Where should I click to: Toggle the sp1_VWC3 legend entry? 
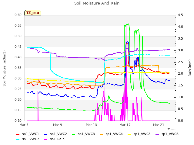83,134
